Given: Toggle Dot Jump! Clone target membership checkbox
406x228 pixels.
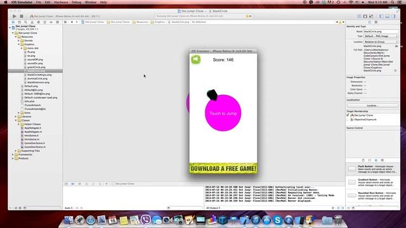Looking at the screenshot, I should click(x=348, y=115).
